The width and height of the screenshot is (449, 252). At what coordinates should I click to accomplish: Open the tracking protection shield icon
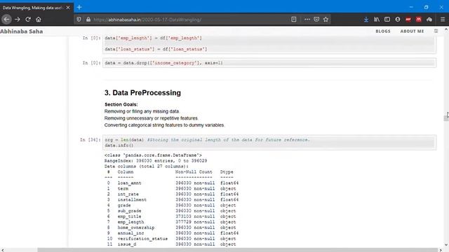tap(79, 20)
